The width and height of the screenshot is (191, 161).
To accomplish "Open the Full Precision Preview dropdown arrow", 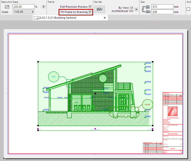I will pyautogui.click(x=90, y=7).
